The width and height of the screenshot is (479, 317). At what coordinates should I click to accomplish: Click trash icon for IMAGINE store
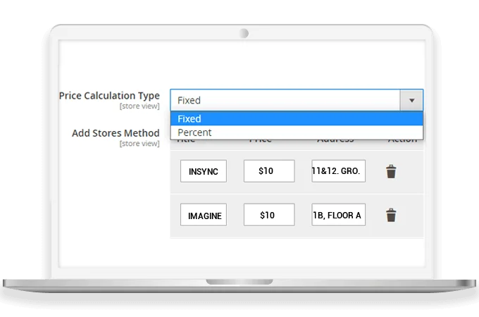(x=391, y=215)
